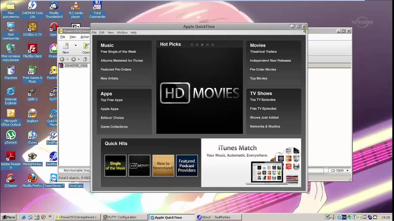394x221 pixels.
Task: Select the last Hot Picks page dot
Action: [212, 45]
